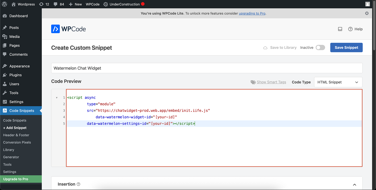This screenshot has height=190, width=376.
Task: Click the Show Smart Tags tag icon
Action: (x=253, y=82)
